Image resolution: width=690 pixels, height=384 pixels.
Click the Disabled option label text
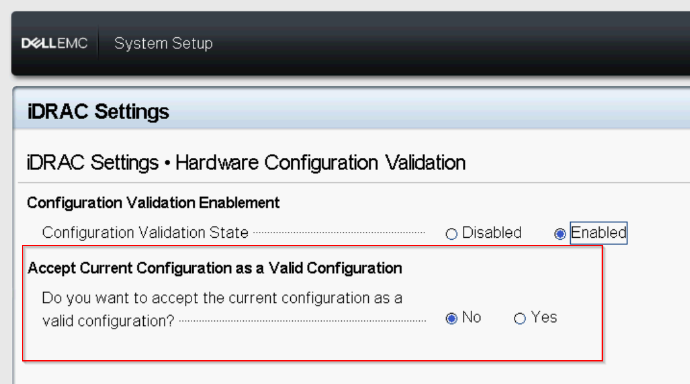pyautogui.click(x=491, y=233)
